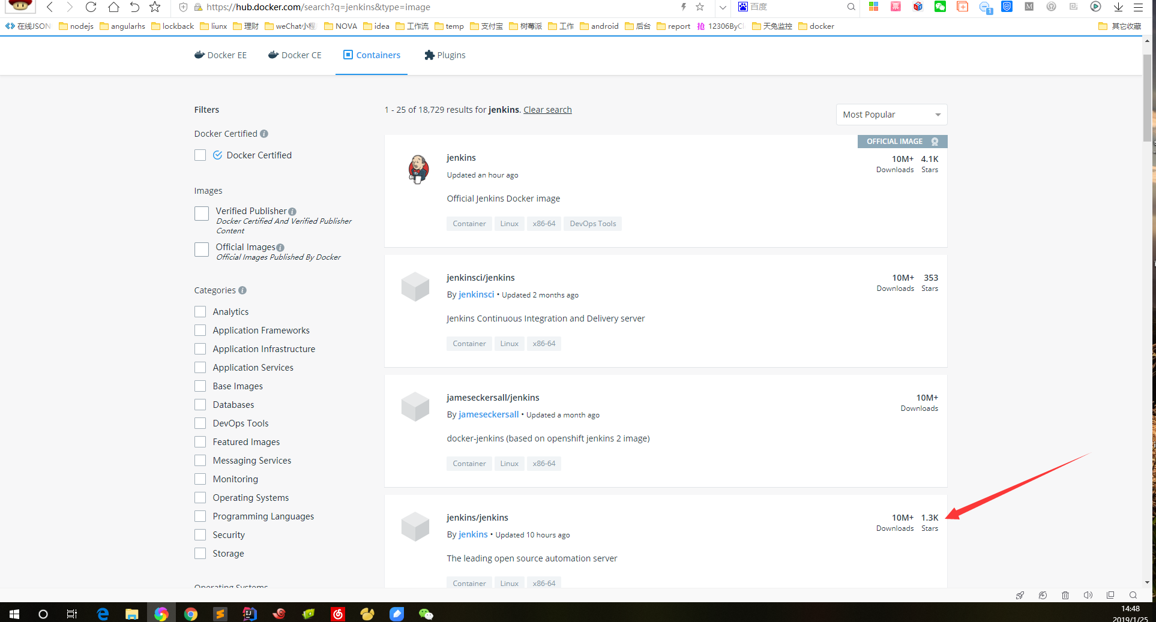1156x622 pixels.
Task: Click the page vertical scrollbar thumb
Action: (x=1147, y=96)
